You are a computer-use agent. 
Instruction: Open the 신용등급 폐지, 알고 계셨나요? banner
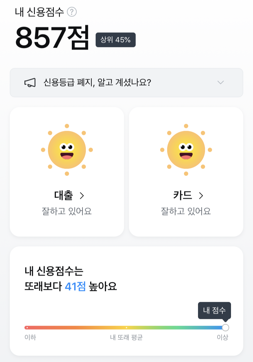126,82
